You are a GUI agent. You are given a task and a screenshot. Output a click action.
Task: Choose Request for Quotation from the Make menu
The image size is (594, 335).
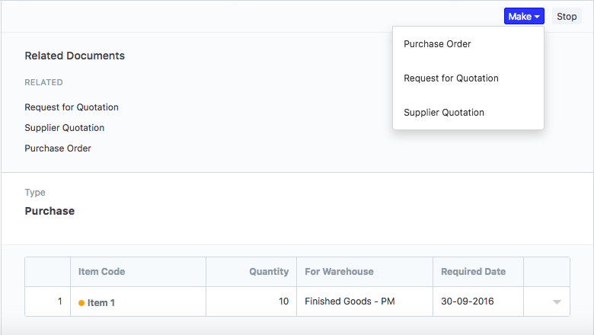click(x=451, y=78)
